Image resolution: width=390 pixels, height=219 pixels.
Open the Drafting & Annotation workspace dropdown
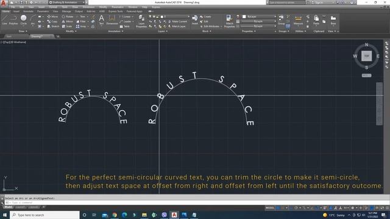tap(67, 2)
